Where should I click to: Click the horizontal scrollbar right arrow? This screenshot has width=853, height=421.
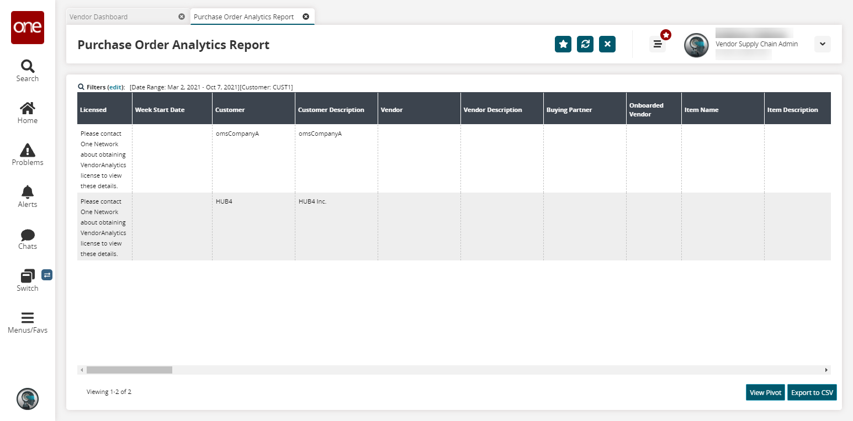tap(826, 370)
